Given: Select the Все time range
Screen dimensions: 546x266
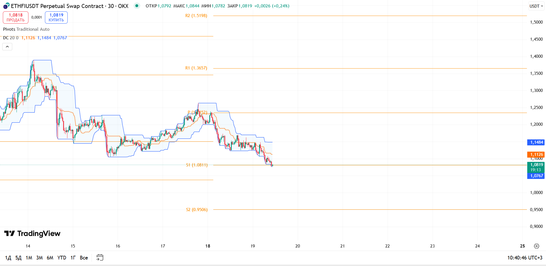Looking at the screenshot, I should pyautogui.click(x=84, y=258).
